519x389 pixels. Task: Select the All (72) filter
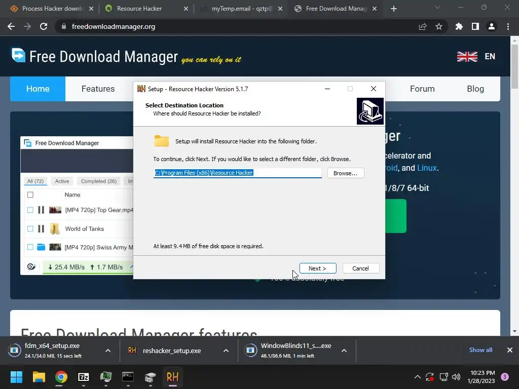35,181
